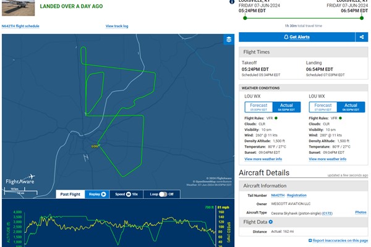Viewport: 371px width, 247px height.
Task: Toggle the Loop switch
Action: (163, 194)
